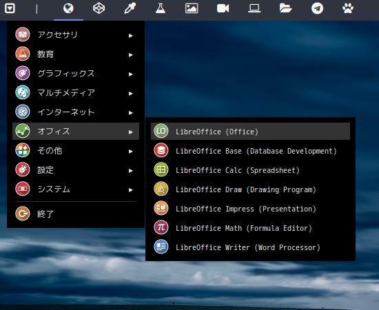Open the インターネット menu entry
379x310 pixels.
tap(76, 112)
